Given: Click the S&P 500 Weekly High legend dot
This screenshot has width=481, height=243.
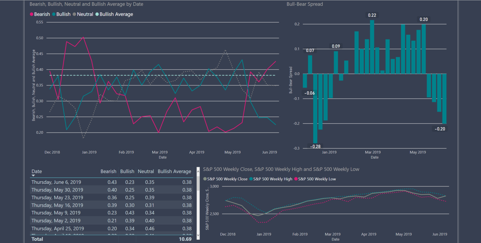Looking at the screenshot, I should pos(251,179).
